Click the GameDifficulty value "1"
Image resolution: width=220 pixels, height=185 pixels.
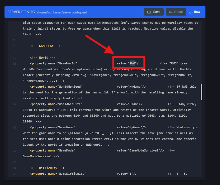pos(130,174)
